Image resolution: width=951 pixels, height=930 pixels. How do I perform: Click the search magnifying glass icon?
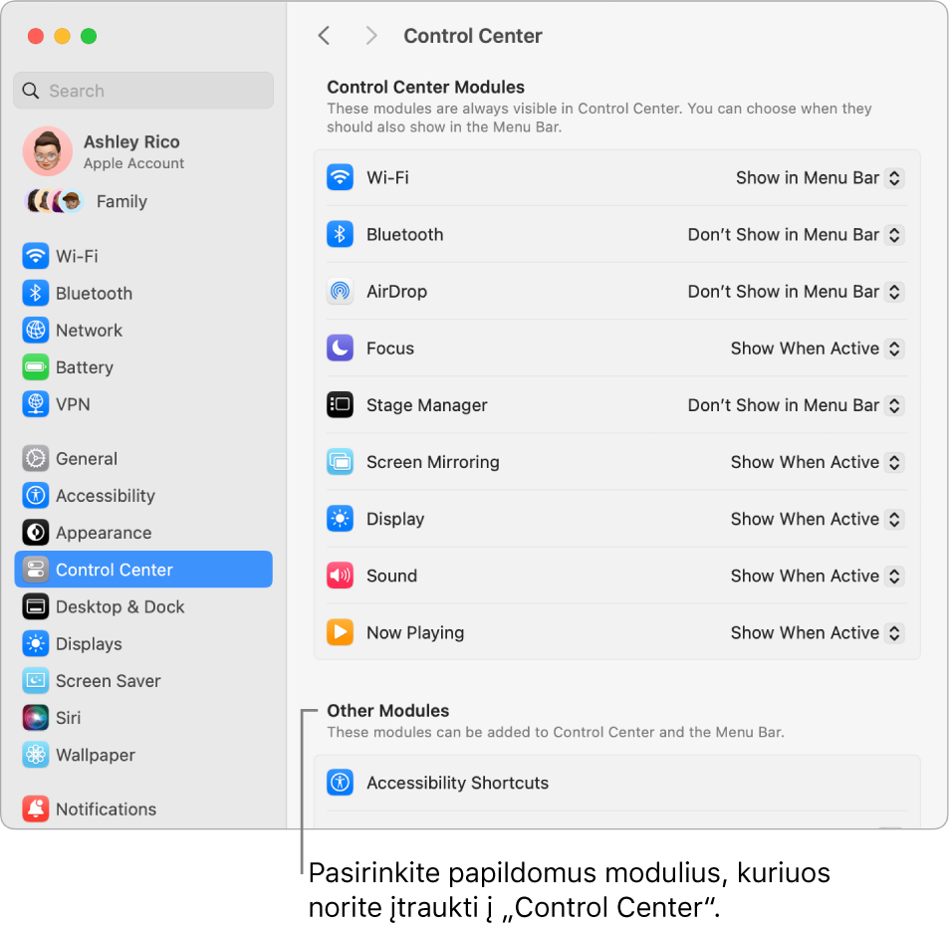tap(31, 91)
